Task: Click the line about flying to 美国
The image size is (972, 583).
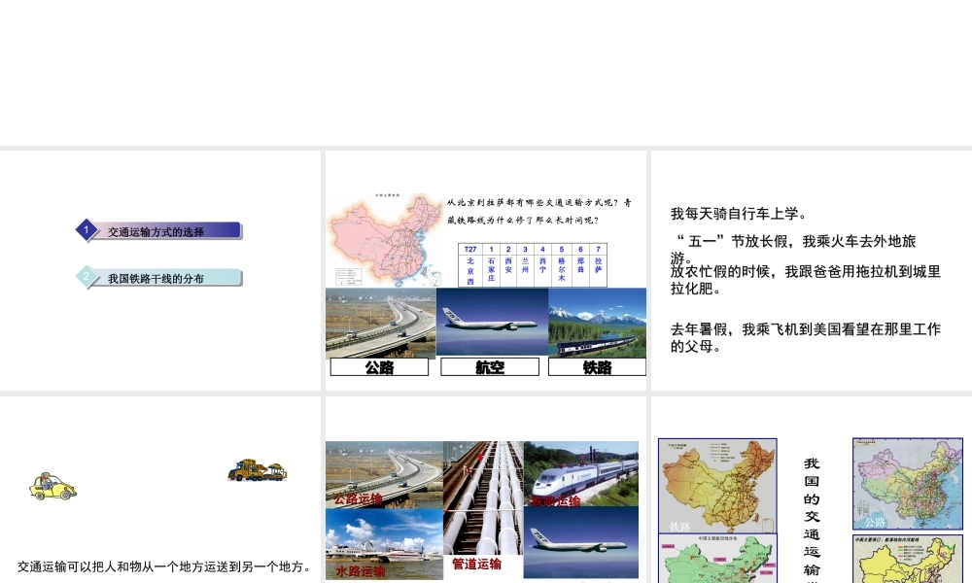Action: [x=806, y=338]
